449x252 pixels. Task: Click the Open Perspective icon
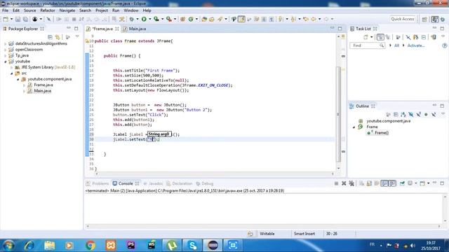pos(424,19)
